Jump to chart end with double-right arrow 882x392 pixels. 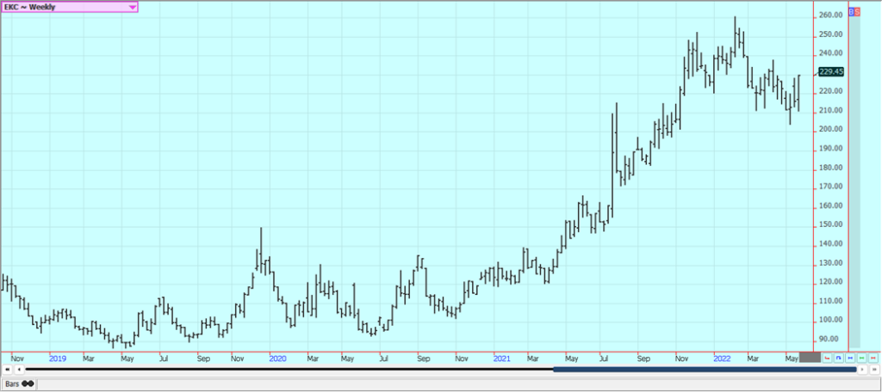[874, 370]
